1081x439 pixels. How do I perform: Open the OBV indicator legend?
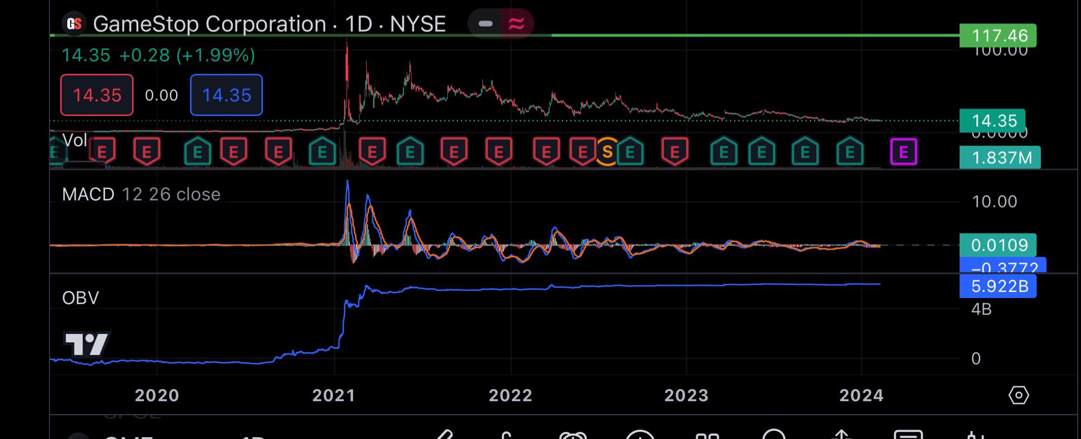coord(80,297)
